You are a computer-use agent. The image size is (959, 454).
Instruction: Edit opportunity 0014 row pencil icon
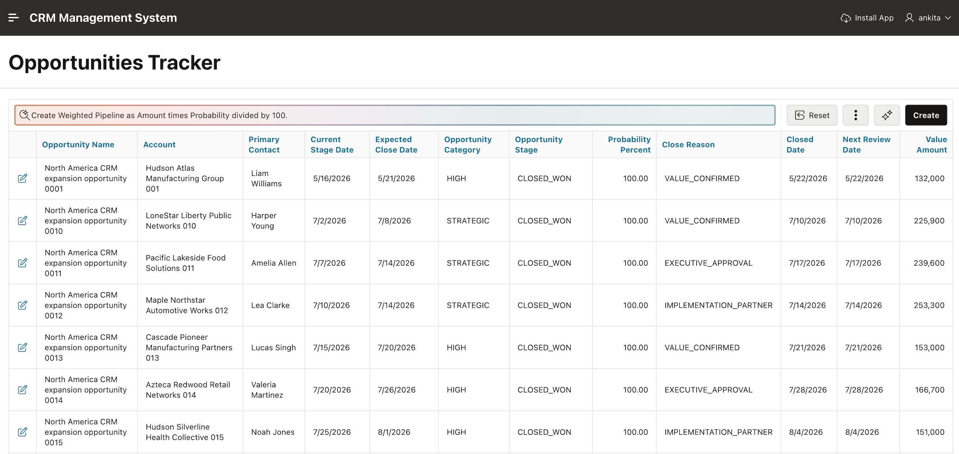[23, 390]
